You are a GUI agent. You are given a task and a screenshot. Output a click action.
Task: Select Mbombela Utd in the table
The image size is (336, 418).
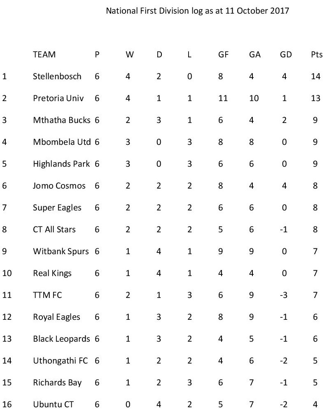tap(62, 142)
